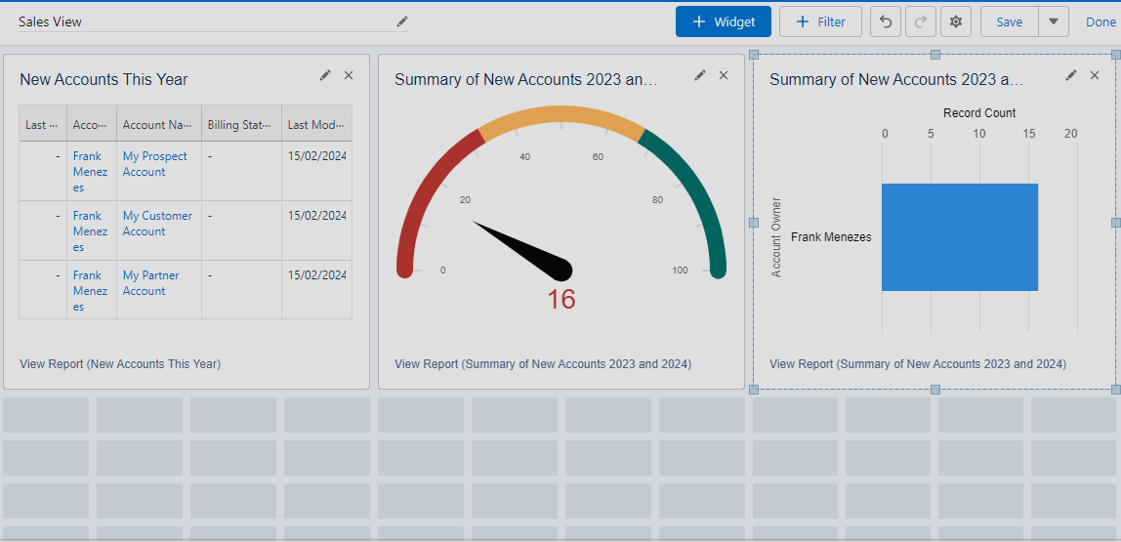Viewport: 1121px width, 542px height.
Task: Click the Frank Menezes blue bar
Action: [x=960, y=237]
